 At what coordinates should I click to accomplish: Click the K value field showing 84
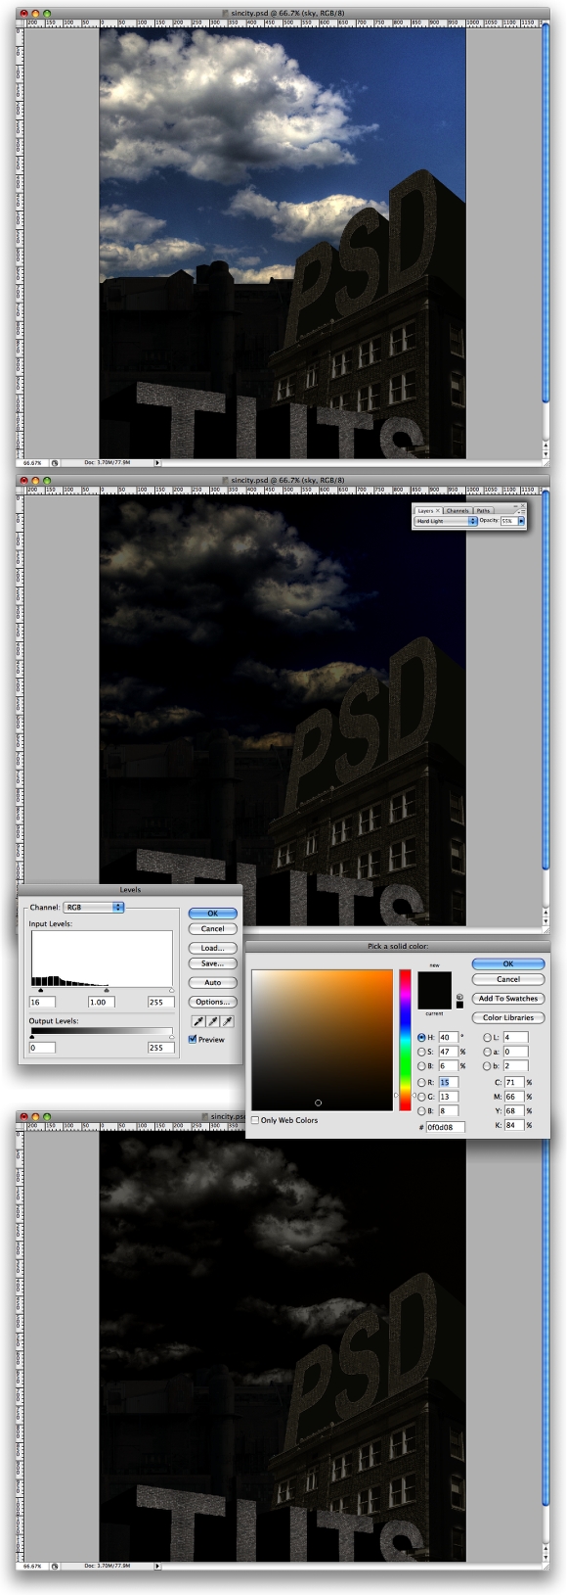point(514,1125)
